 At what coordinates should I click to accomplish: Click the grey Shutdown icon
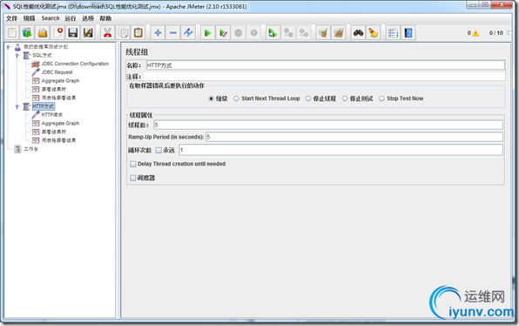[254, 33]
